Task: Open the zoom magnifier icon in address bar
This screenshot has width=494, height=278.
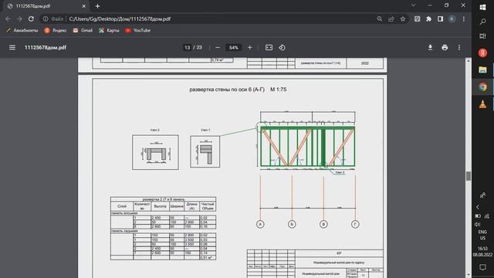Action: (380, 19)
